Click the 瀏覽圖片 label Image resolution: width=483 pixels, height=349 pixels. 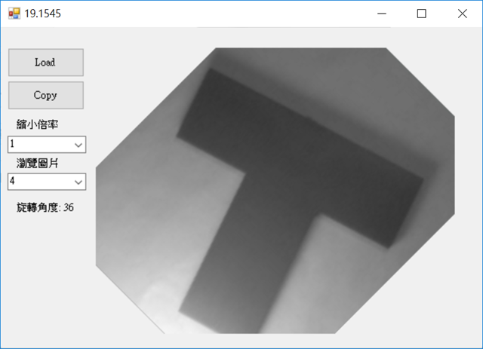37,163
